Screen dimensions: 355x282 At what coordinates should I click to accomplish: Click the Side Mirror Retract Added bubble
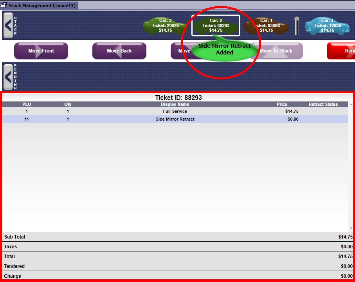pos(224,49)
